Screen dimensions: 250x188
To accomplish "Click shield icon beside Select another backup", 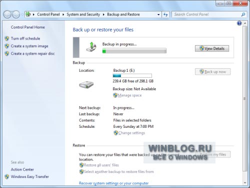I will (81, 171).
